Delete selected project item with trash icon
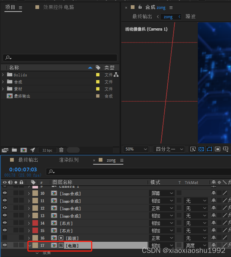231x257 pixels. pos(61,150)
